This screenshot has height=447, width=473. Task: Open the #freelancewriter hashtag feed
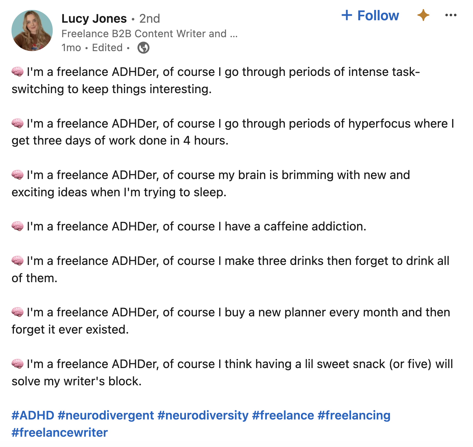point(59,432)
